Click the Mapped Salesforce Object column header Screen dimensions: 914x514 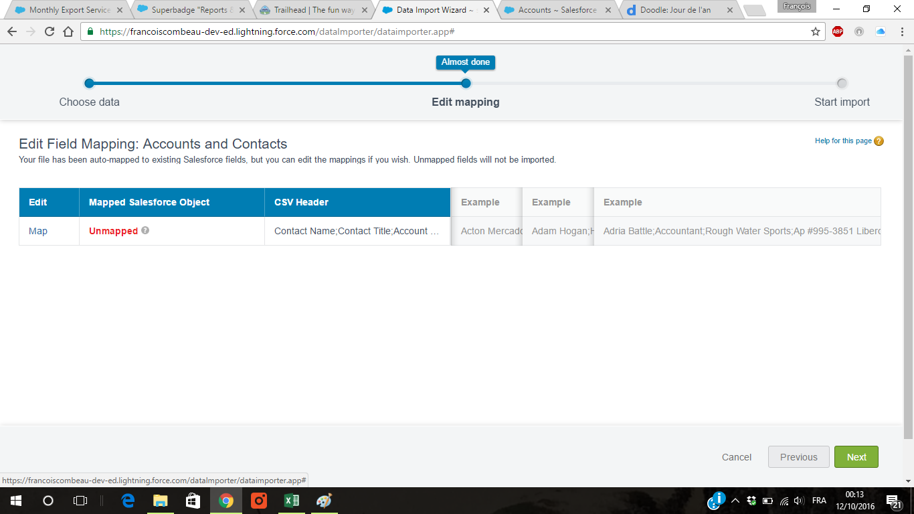[x=172, y=202]
